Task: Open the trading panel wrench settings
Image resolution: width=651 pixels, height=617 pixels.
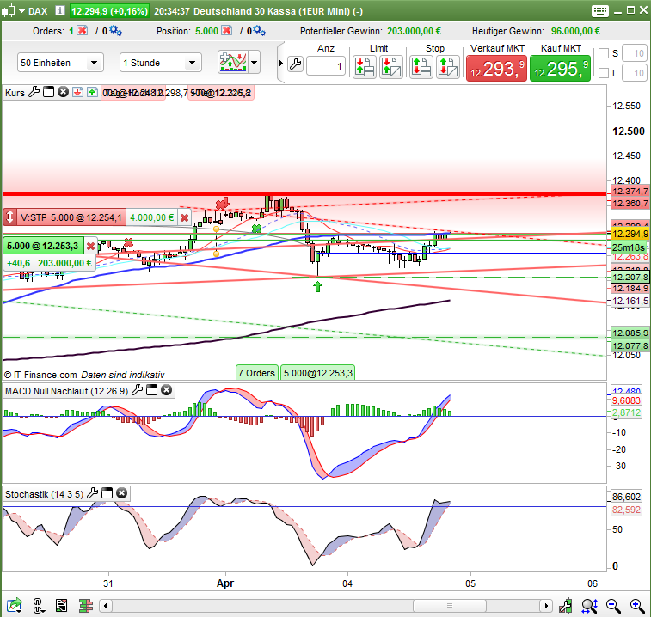Action: click(295, 64)
